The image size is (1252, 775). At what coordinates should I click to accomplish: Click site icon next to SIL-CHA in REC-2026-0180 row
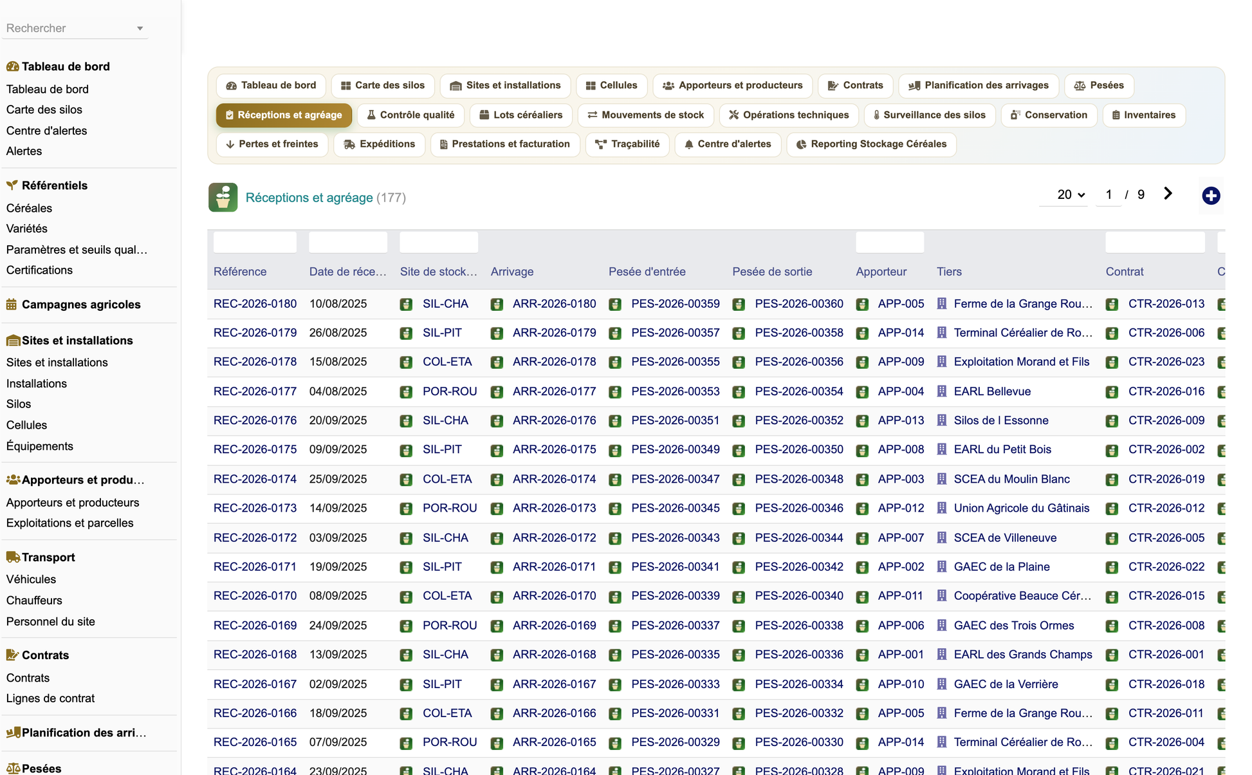click(406, 304)
